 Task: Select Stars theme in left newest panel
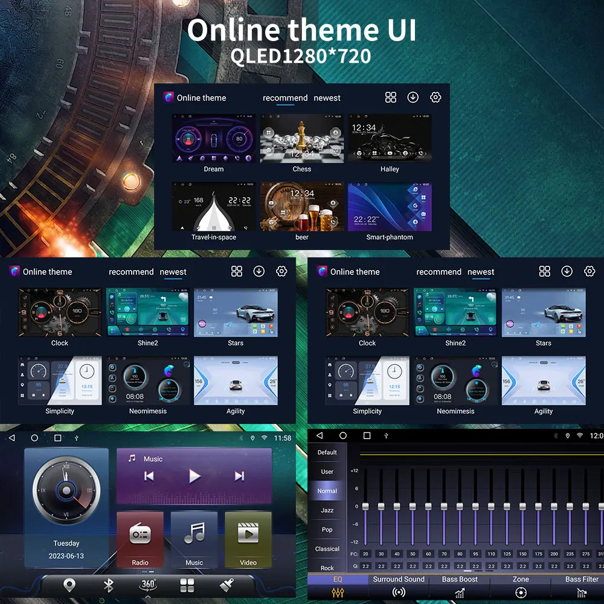tap(236, 312)
